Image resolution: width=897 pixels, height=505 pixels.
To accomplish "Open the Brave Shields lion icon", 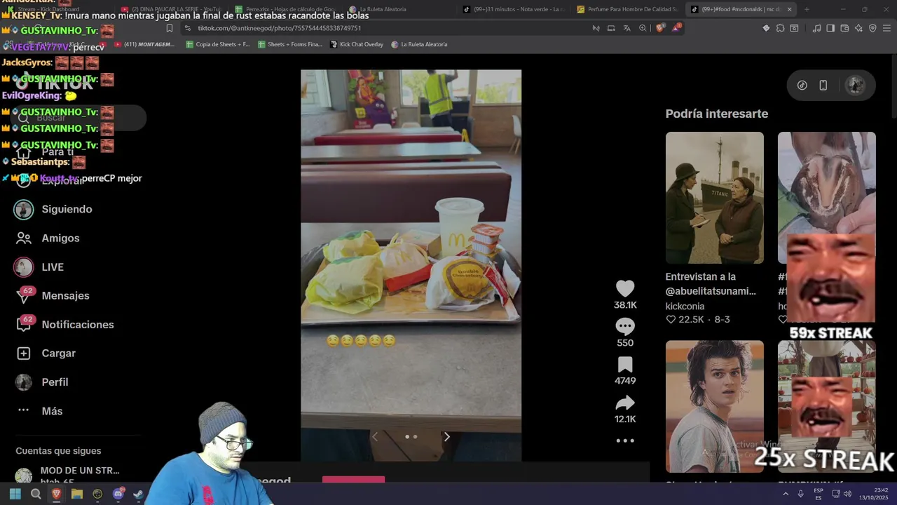I will click(659, 28).
